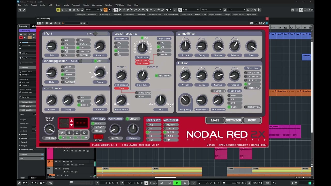Click the red STORE button
Screen dimensions: 331x186
(98, 137)
